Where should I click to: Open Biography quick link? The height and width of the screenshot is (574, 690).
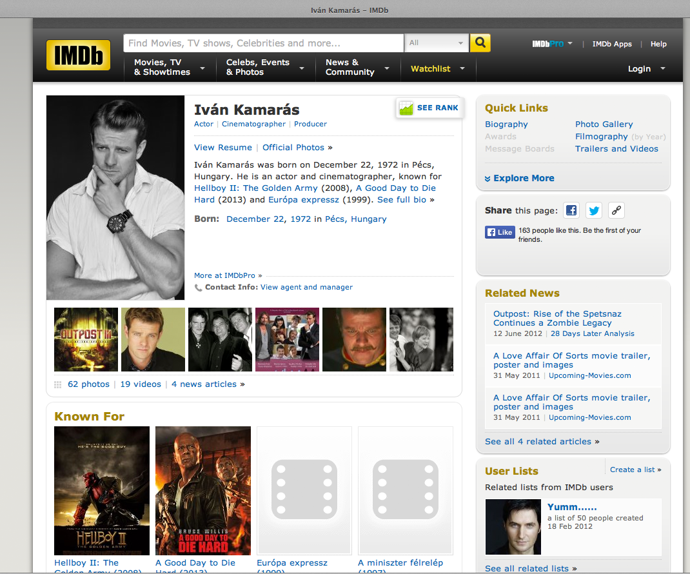pos(506,124)
